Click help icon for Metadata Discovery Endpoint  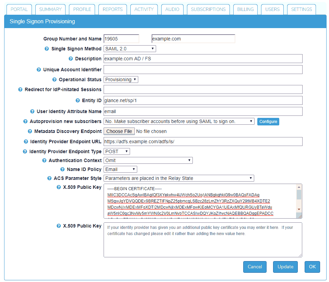[x=30, y=131]
